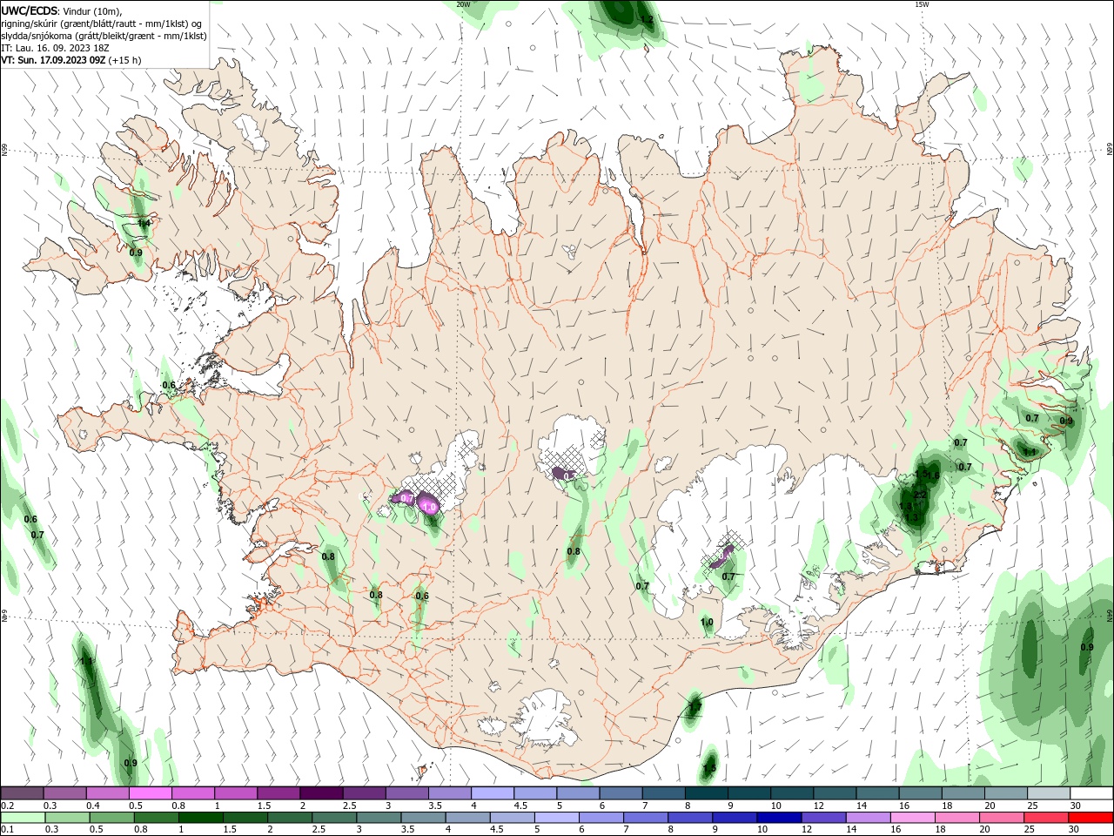Select the snow legend swatch between 1 and 1.5
This screenshot has height=836, width=1114.
click(236, 793)
